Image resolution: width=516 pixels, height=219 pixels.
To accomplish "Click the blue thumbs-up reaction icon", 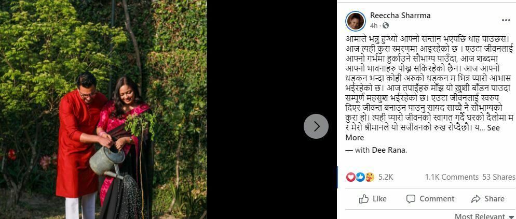I will tap(360, 177).
